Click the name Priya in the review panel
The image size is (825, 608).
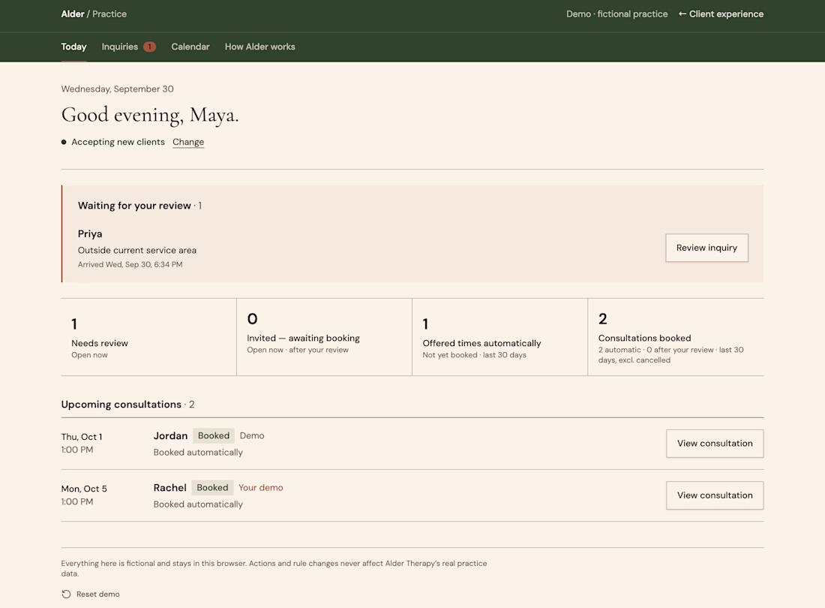coord(90,233)
